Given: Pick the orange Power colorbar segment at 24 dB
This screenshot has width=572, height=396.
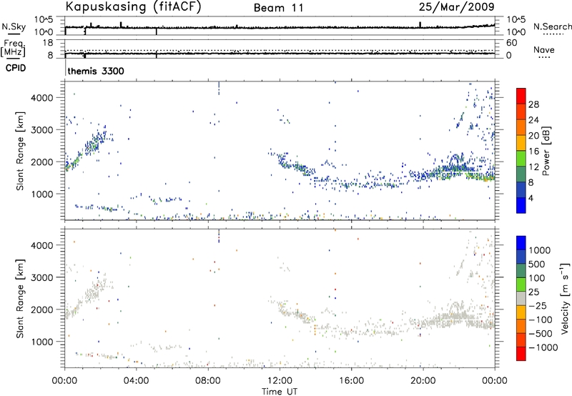Looking at the screenshot, I should point(521,127).
